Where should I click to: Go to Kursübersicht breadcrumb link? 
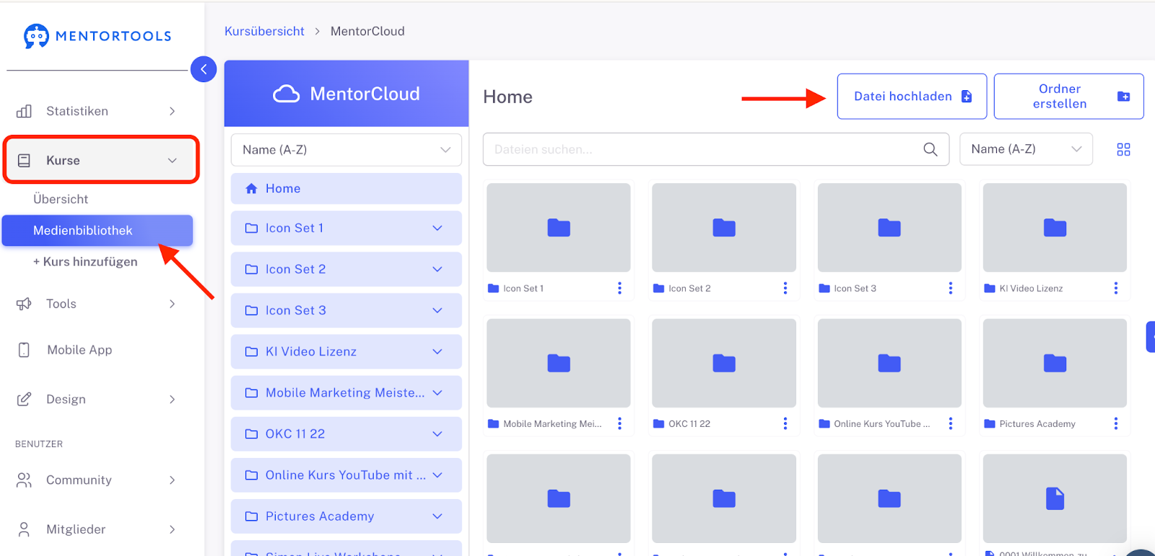click(264, 31)
